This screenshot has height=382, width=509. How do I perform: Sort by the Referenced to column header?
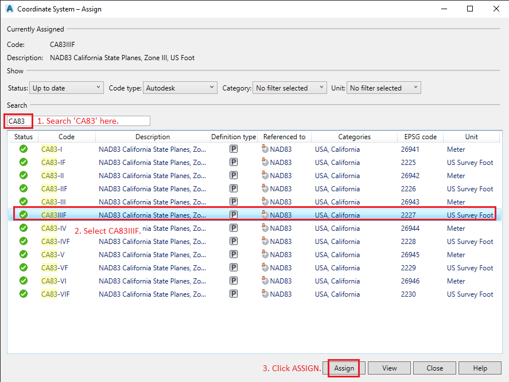(x=285, y=137)
